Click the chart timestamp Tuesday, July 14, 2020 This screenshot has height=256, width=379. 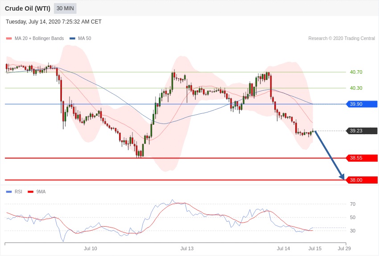(54, 22)
